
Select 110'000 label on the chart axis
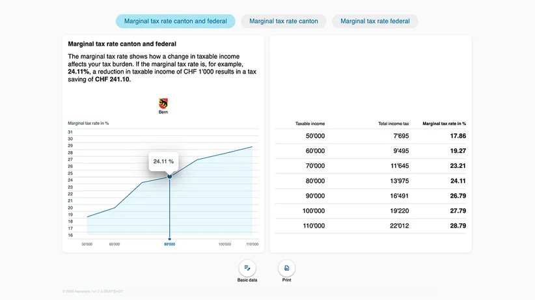[252, 244]
